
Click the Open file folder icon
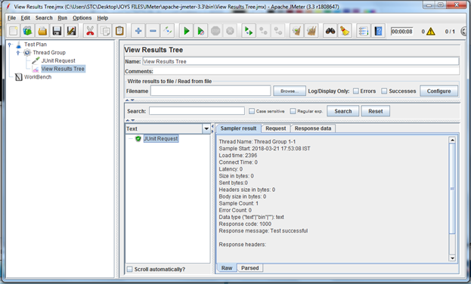pos(42,31)
